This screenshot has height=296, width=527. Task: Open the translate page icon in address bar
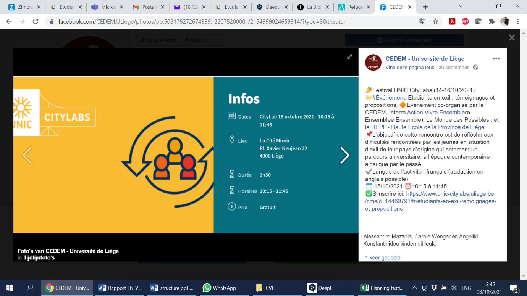(x=422, y=22)
